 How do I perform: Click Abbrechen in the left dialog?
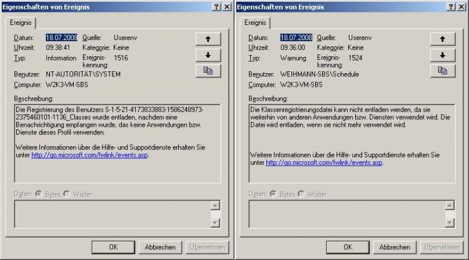coord(160,247)
